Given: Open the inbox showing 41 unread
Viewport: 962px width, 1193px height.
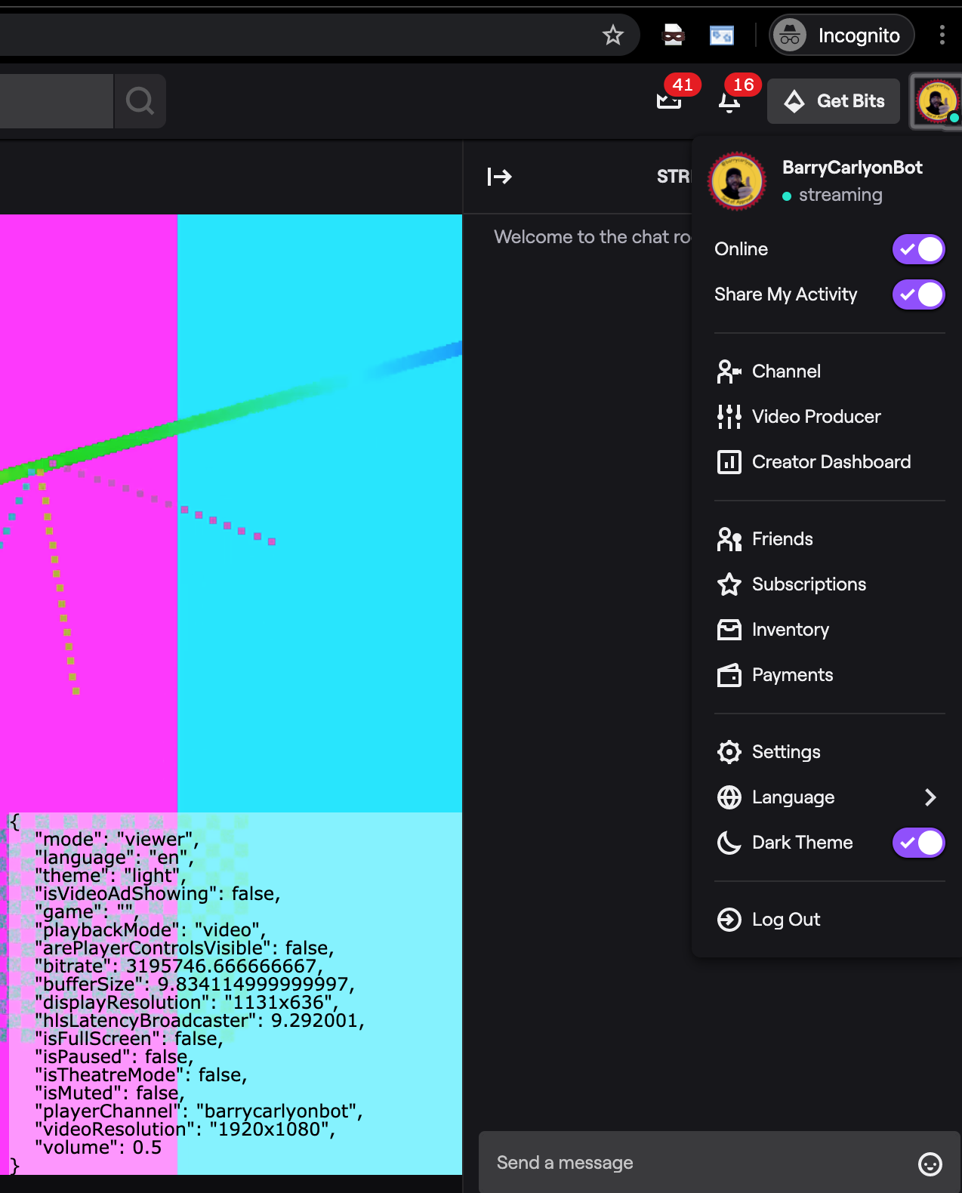Looking at the screenshot, I should click(670, 100).
